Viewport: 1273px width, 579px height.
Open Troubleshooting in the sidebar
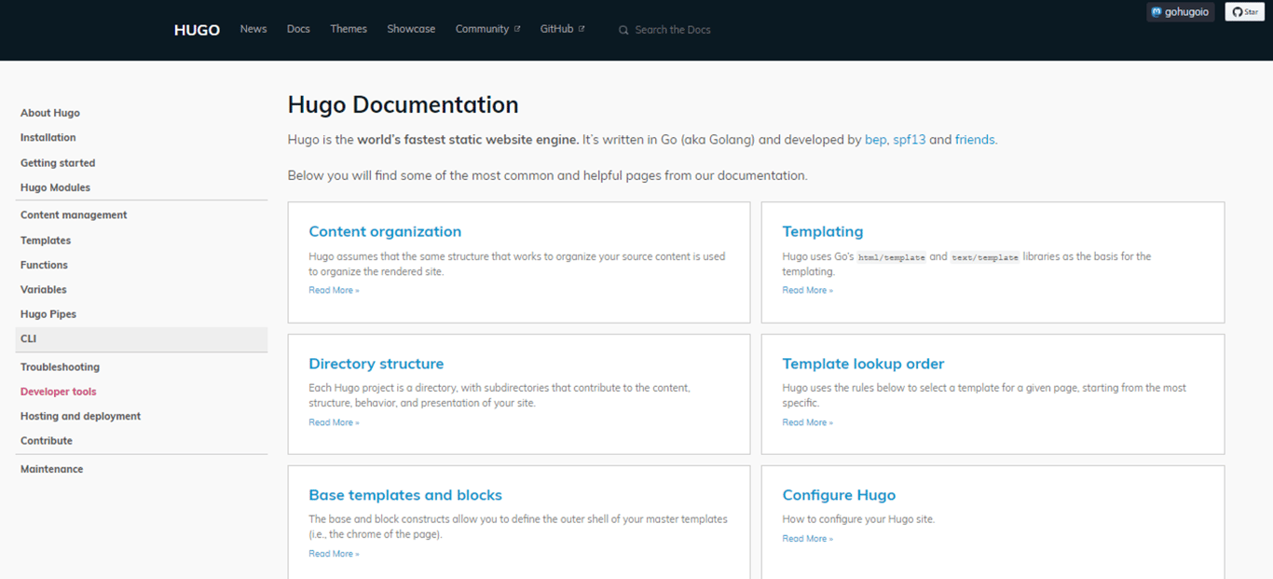pyautogui.click(x=60, y=366)
